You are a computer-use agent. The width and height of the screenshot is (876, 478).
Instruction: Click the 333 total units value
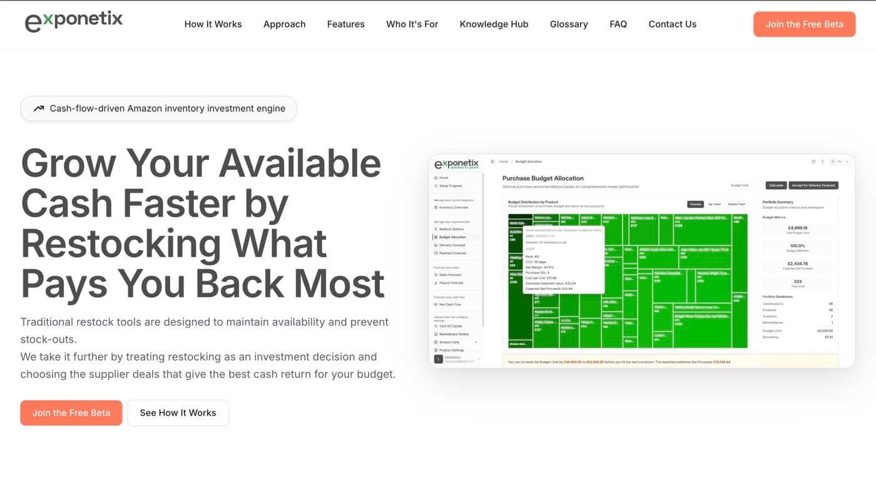tap(798, 281)
